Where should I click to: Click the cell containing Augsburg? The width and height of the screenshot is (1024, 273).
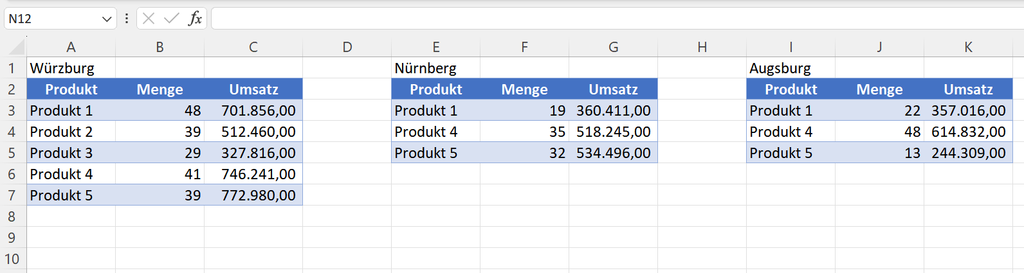coord(791,68)
